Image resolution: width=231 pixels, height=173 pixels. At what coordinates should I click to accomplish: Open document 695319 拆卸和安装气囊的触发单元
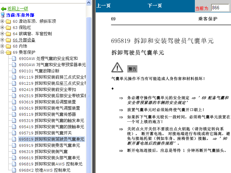[x=51, y=121]
